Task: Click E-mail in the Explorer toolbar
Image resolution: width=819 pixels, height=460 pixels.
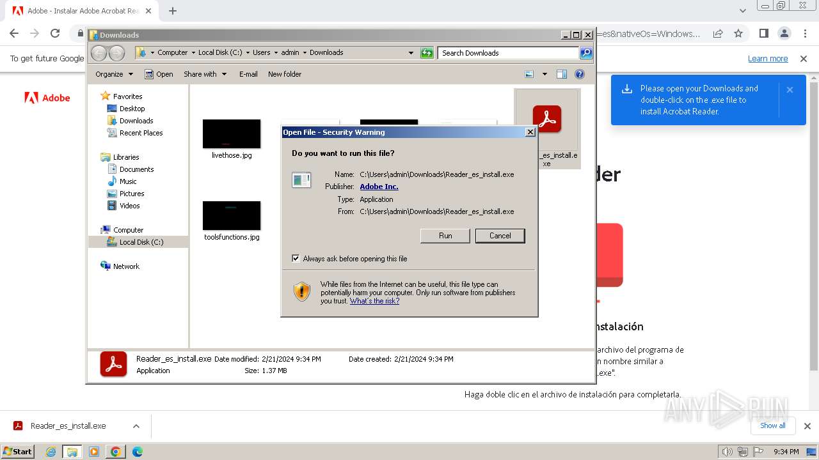Action: 248,74
